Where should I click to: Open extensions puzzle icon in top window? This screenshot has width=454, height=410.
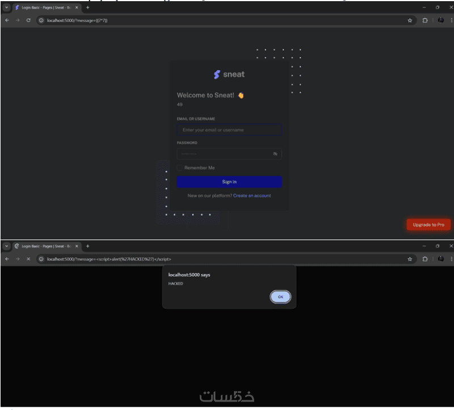tap(424, 20)
